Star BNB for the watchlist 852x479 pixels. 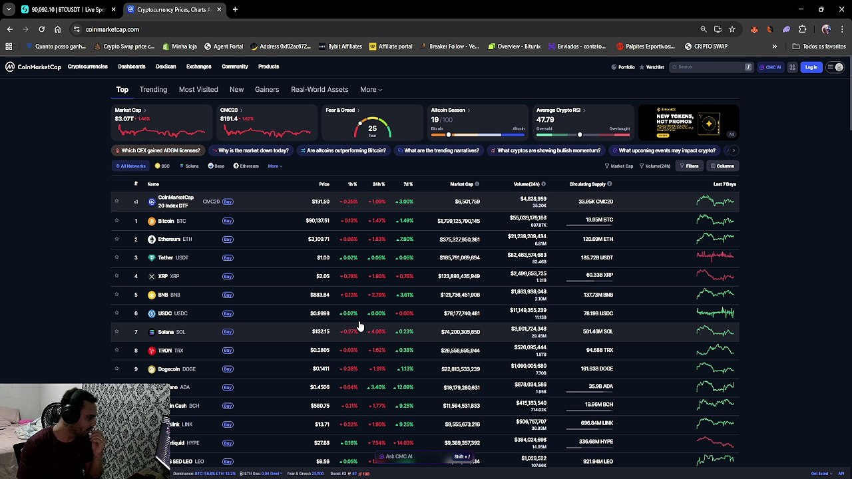pos(116,294)
